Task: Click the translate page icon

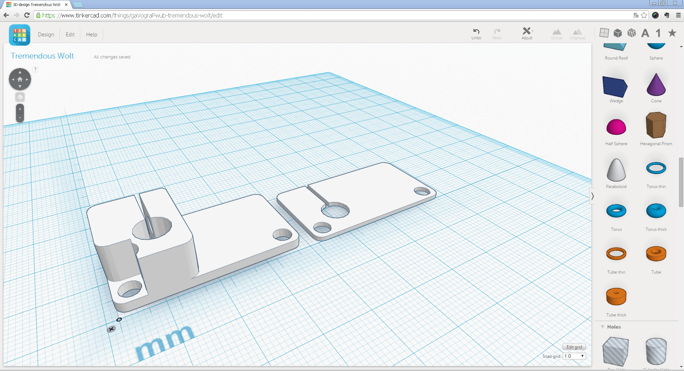Action: coord(636,15)
